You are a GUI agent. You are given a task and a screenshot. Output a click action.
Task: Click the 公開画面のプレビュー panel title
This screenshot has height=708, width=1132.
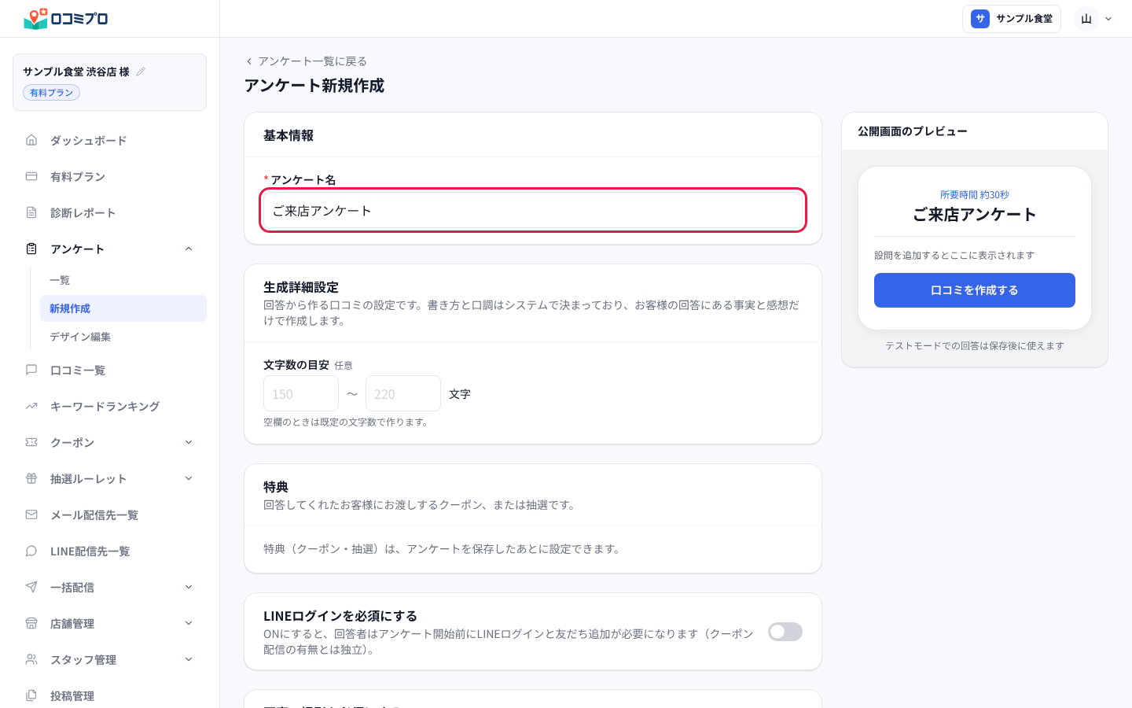[x=913, y=131]
